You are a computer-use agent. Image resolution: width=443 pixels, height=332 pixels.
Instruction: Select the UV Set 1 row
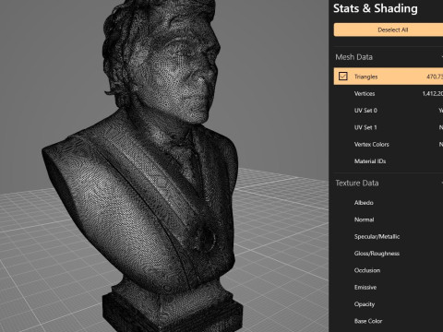click(x=389, y=127)
